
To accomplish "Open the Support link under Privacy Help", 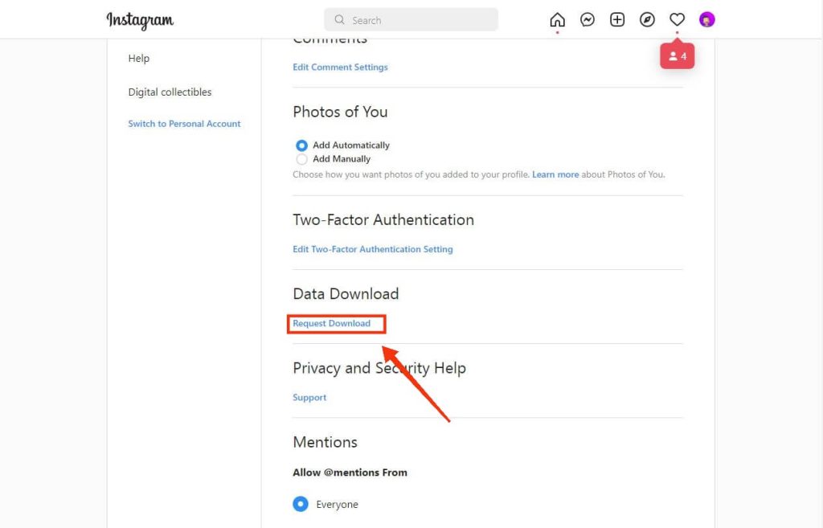I will tap(309, 398).
